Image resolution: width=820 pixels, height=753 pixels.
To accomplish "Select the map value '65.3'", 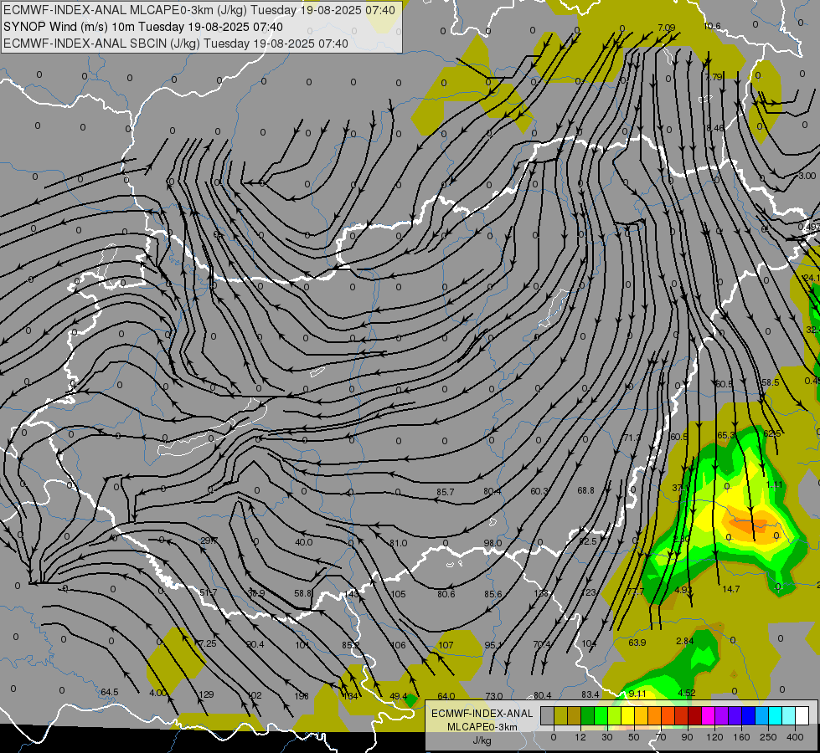I will (x=726, y=435).
